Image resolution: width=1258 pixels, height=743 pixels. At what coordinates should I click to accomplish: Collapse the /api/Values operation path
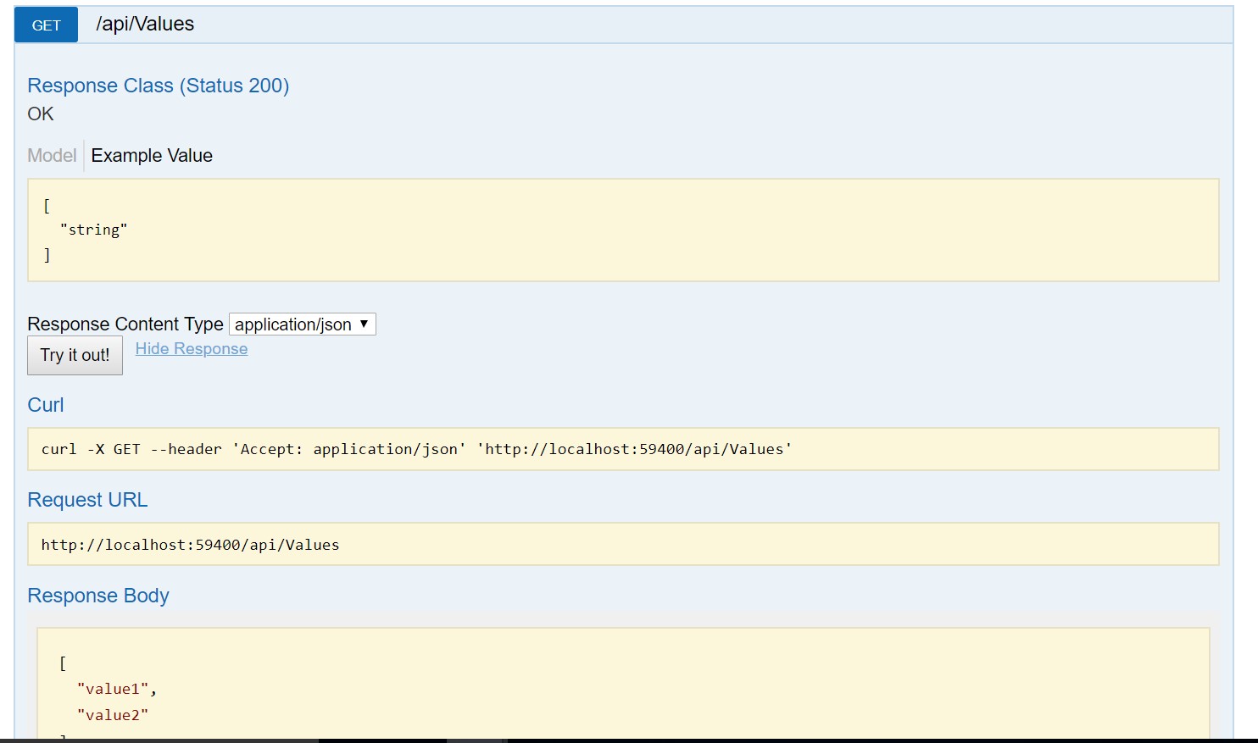point(145,24)
